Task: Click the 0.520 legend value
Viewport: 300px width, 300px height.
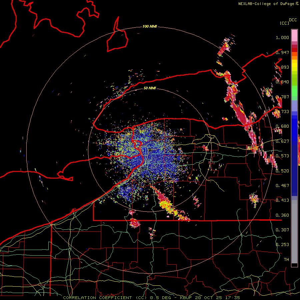Action: (282, 171)
